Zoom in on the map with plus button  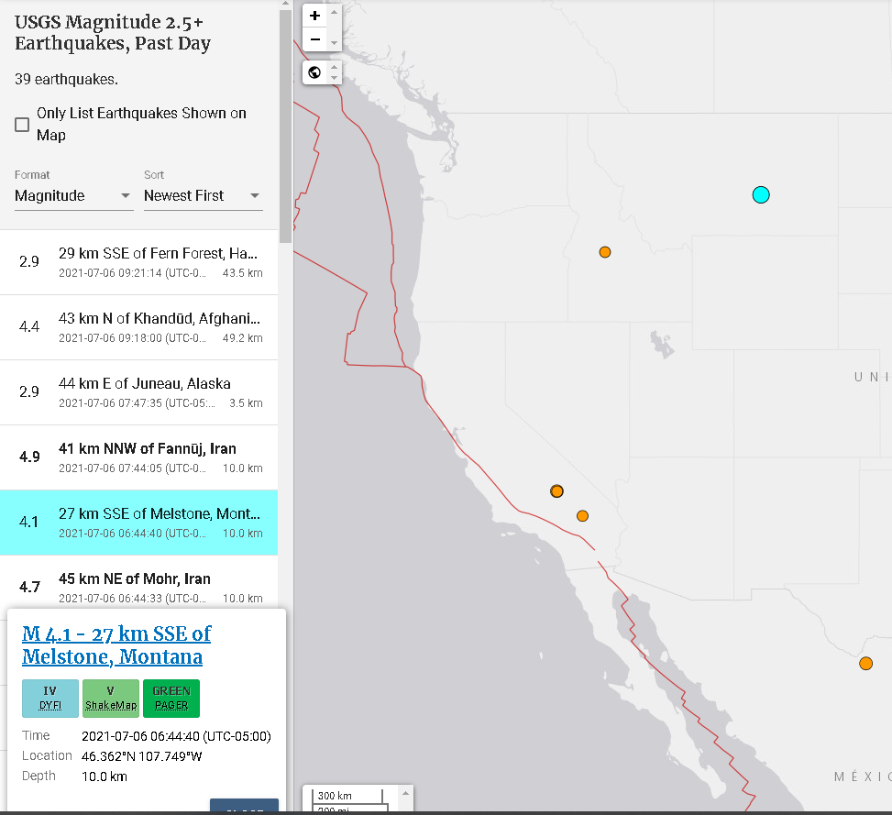pos(314,16)
